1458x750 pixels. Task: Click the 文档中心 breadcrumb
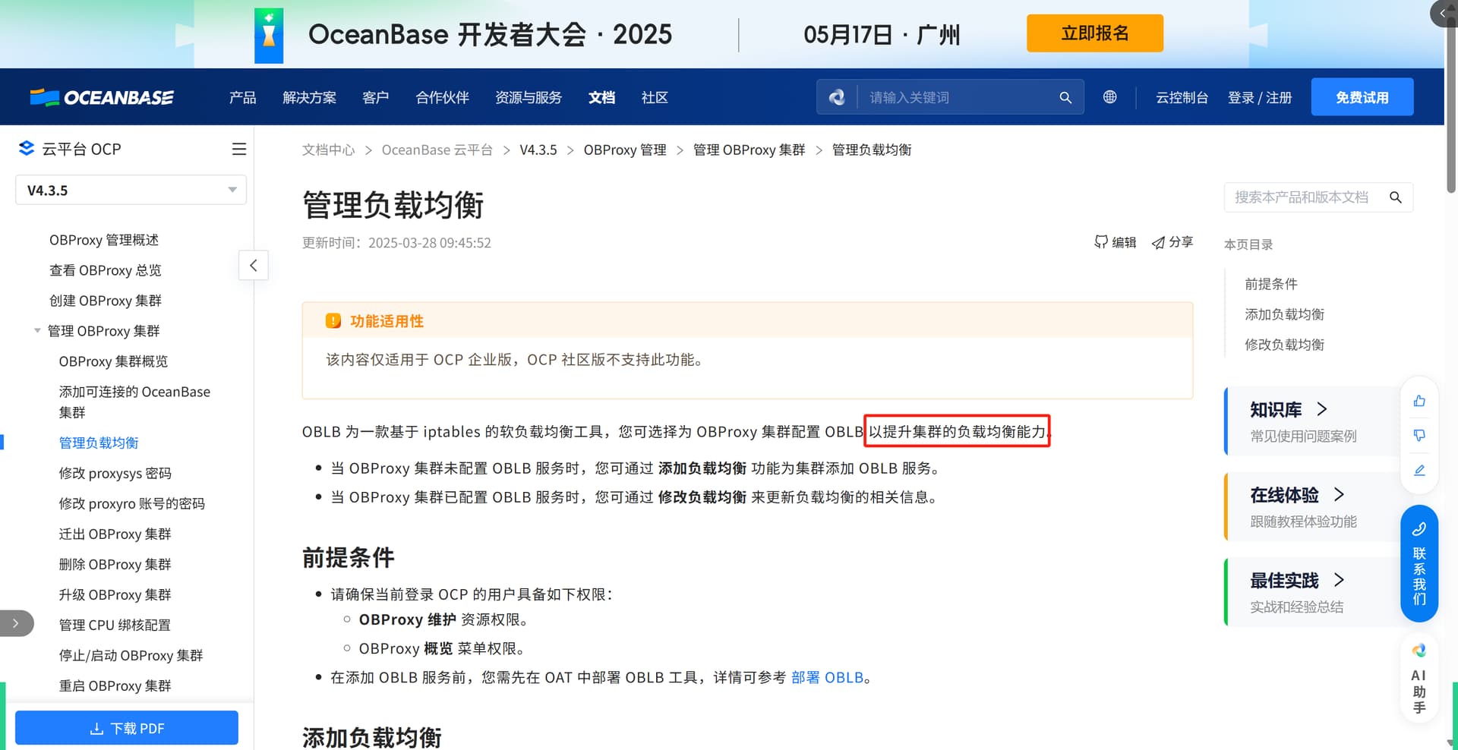328,150
